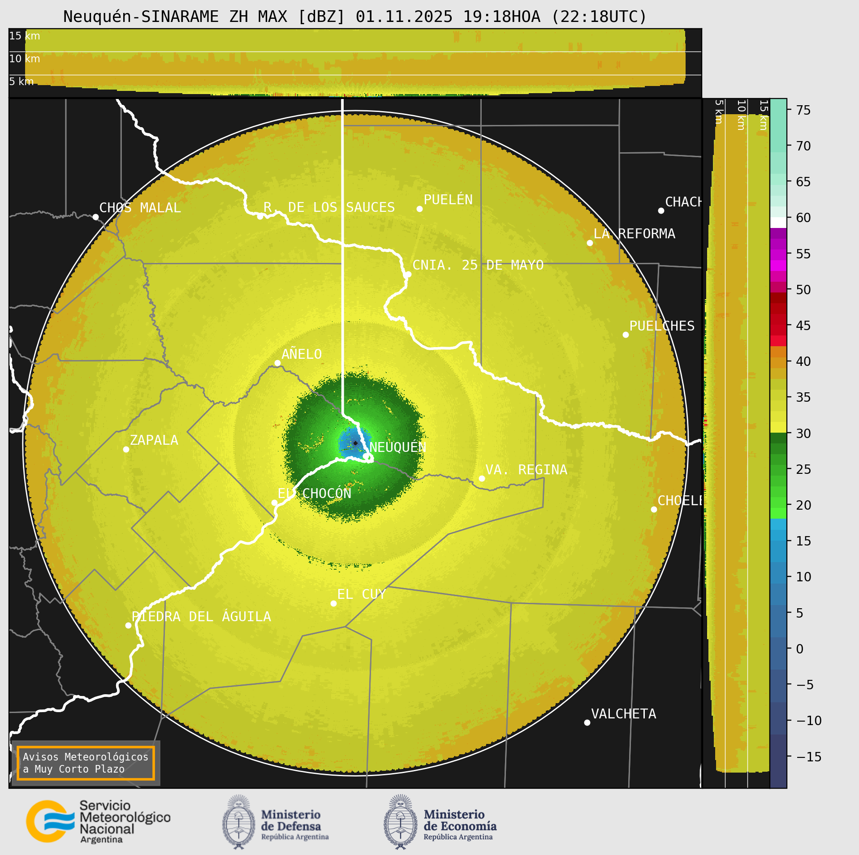Click the VA. REGINA city label
This screenshot has height=855, width=859.
[x=526, y=470]
